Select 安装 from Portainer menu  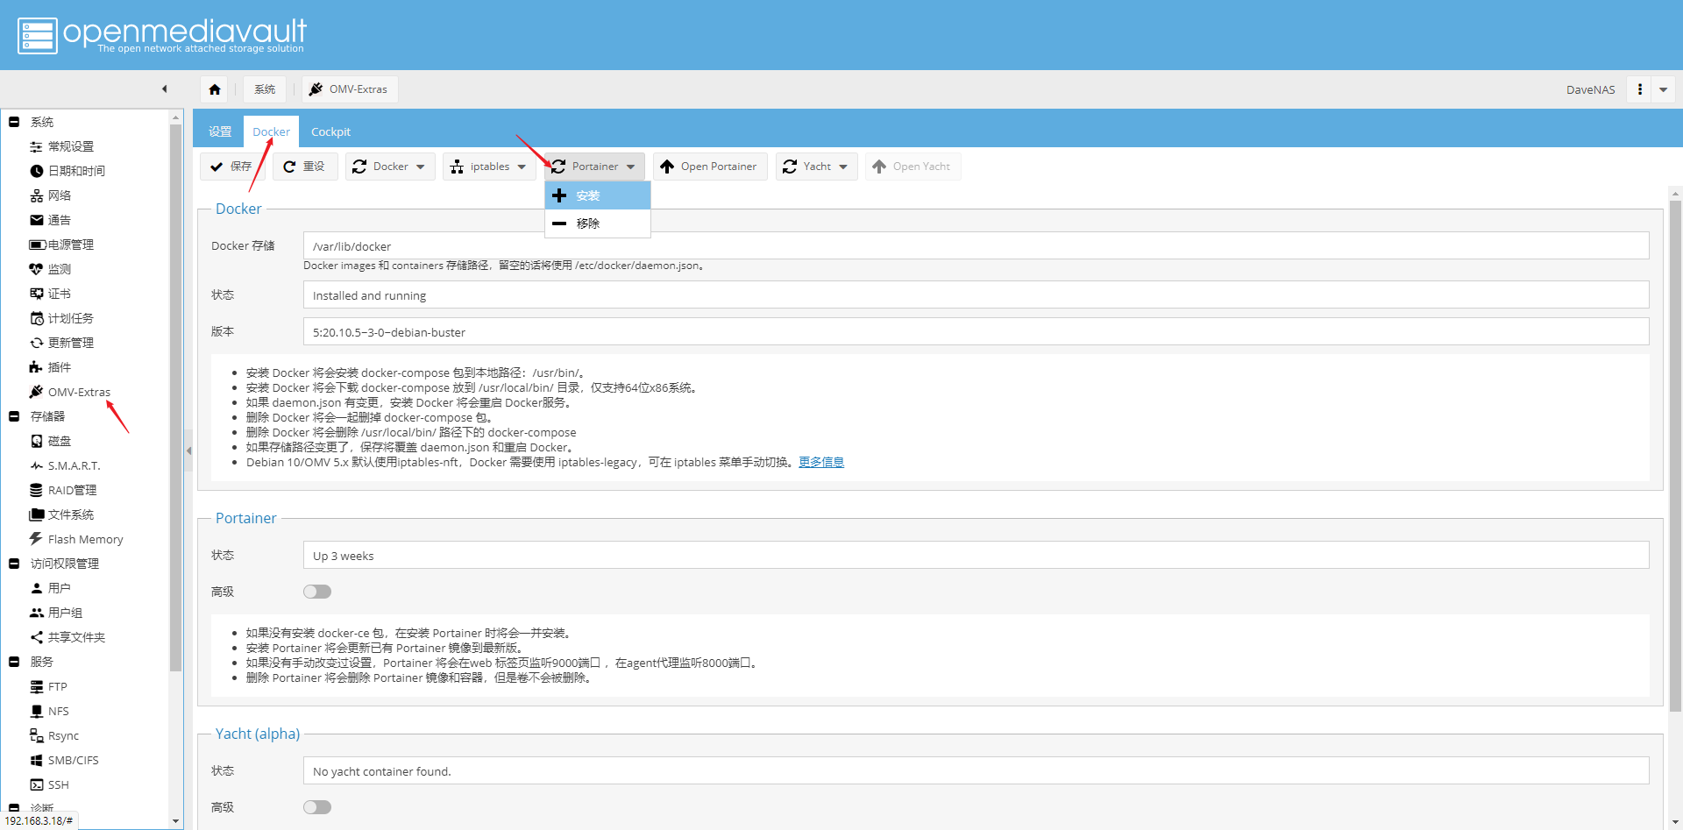598,195
